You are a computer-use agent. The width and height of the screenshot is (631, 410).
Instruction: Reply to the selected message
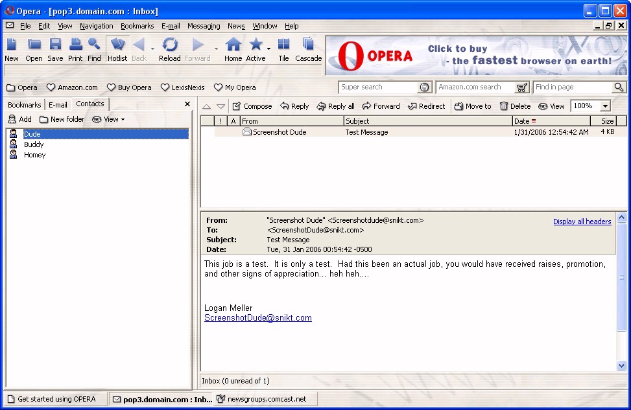point(294,106)
